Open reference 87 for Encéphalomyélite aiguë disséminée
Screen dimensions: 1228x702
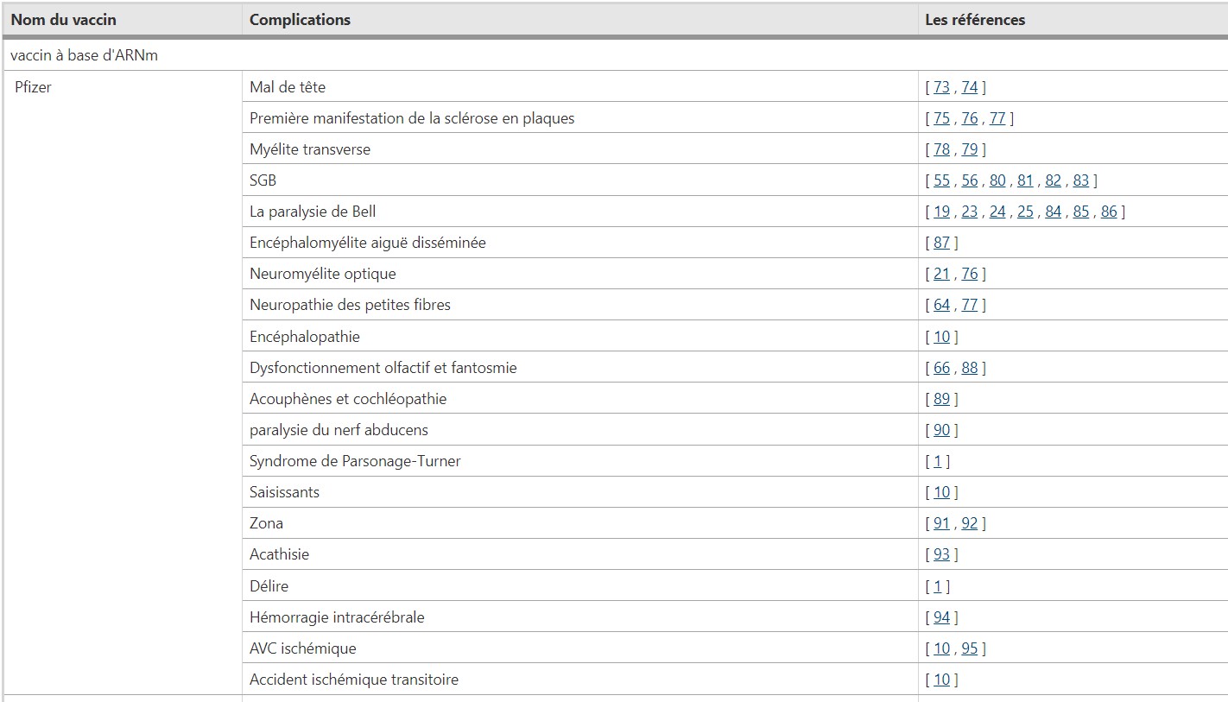[941, 243]
